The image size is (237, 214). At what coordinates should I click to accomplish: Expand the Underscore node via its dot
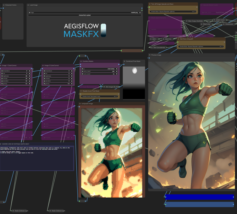point(224,24)
